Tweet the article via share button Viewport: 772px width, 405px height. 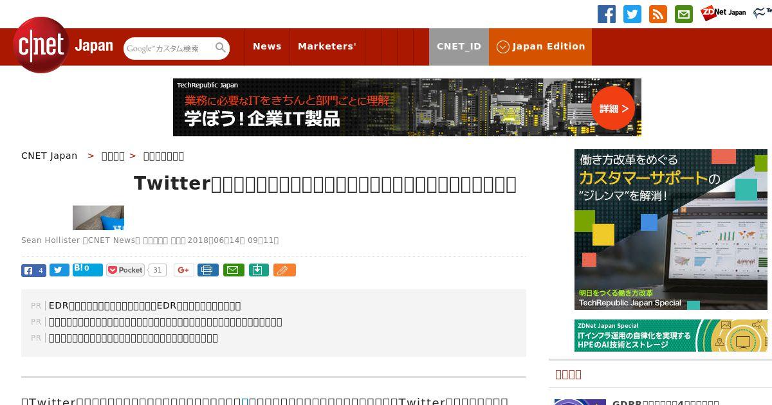[59, 271]
